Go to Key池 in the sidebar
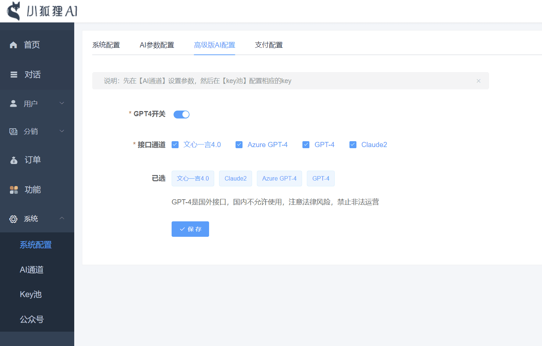This screenshot has height=346, width=542. [31, 295]
